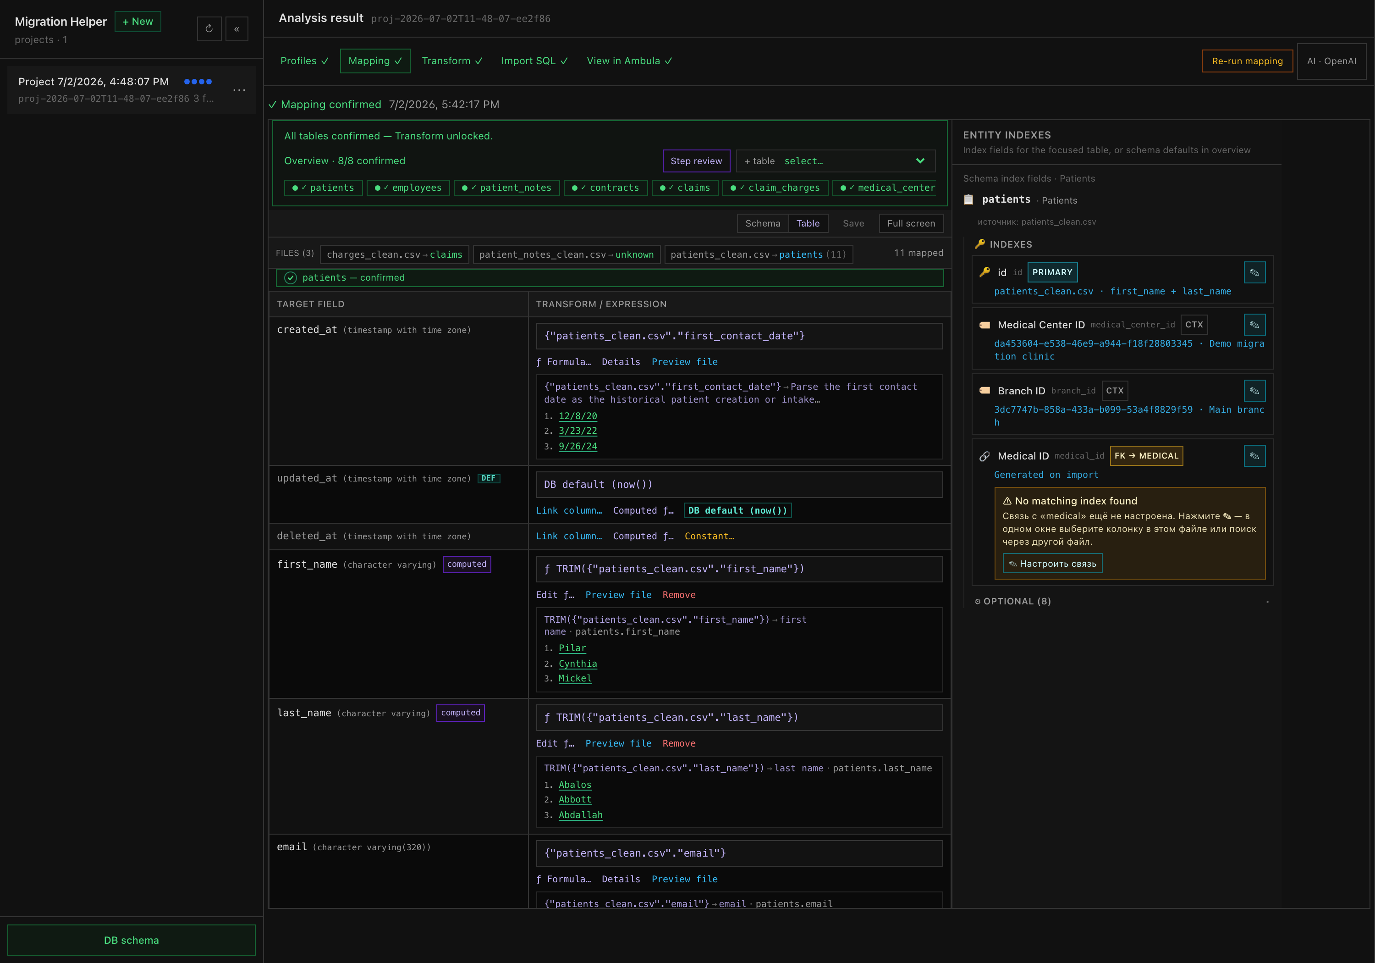Click the + New project button
Viewport: 1375px width, 963px height.
138,22
